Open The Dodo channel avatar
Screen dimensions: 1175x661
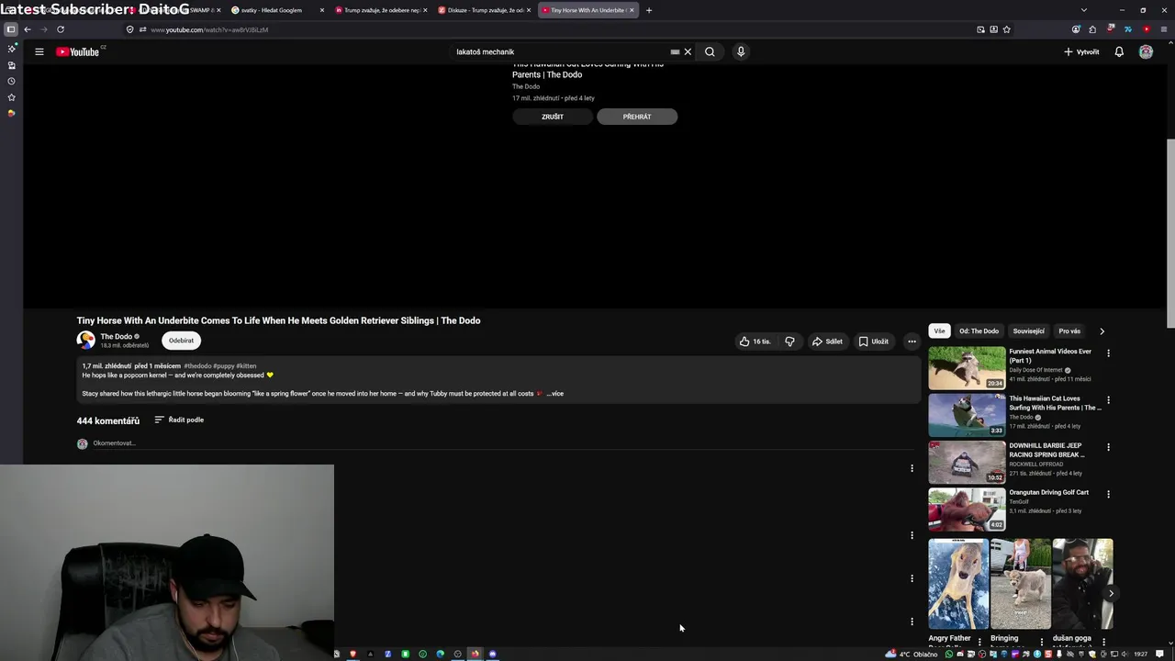coord(85,341)
